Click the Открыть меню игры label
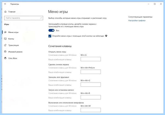The height and width of the screenshot is (115, 165). (57, 52)
